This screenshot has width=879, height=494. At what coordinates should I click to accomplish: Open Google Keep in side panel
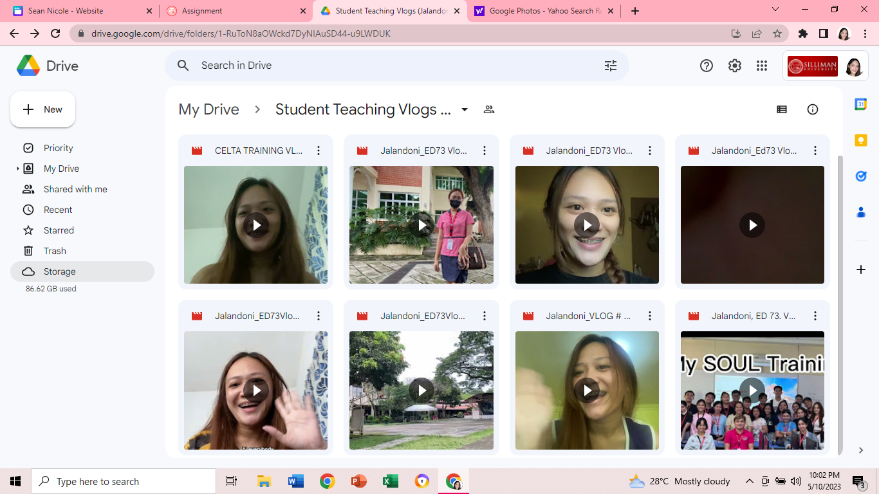point(860,140)
